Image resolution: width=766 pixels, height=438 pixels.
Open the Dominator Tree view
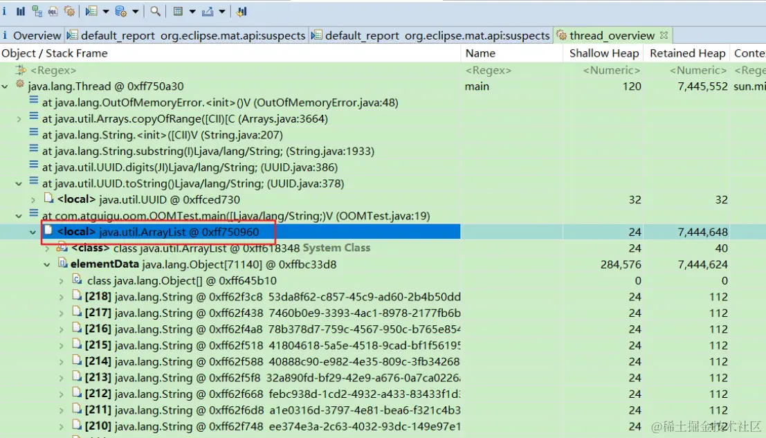pos(37,11)
